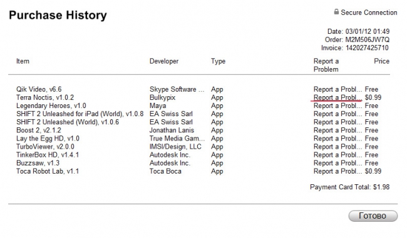Click the Bulkypix developer name
407x238 pixels.
(163, 97)
